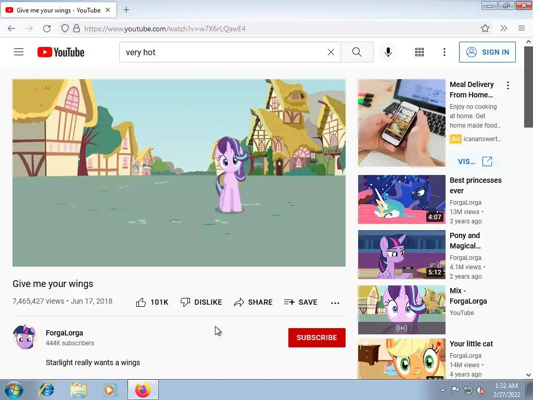533x400 pixels.
Task: Open tracking protection shield icon
Action: click(65, 28)
